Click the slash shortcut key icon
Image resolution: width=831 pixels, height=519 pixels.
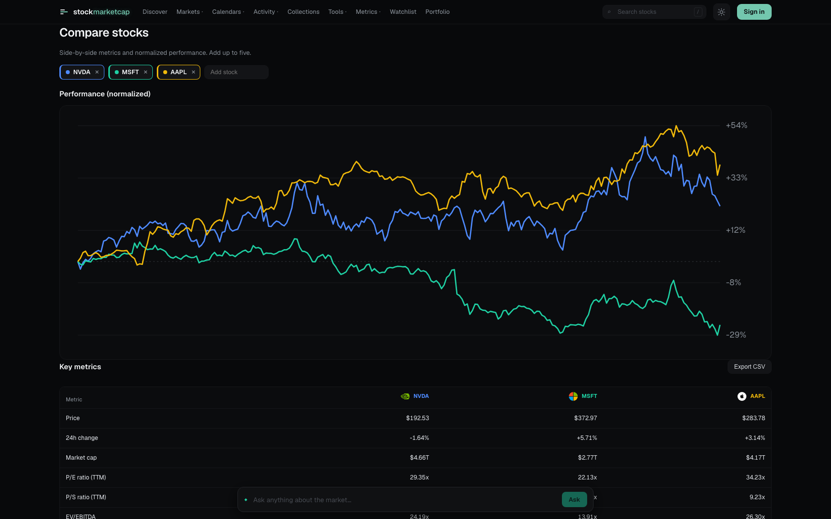point(698,12)
